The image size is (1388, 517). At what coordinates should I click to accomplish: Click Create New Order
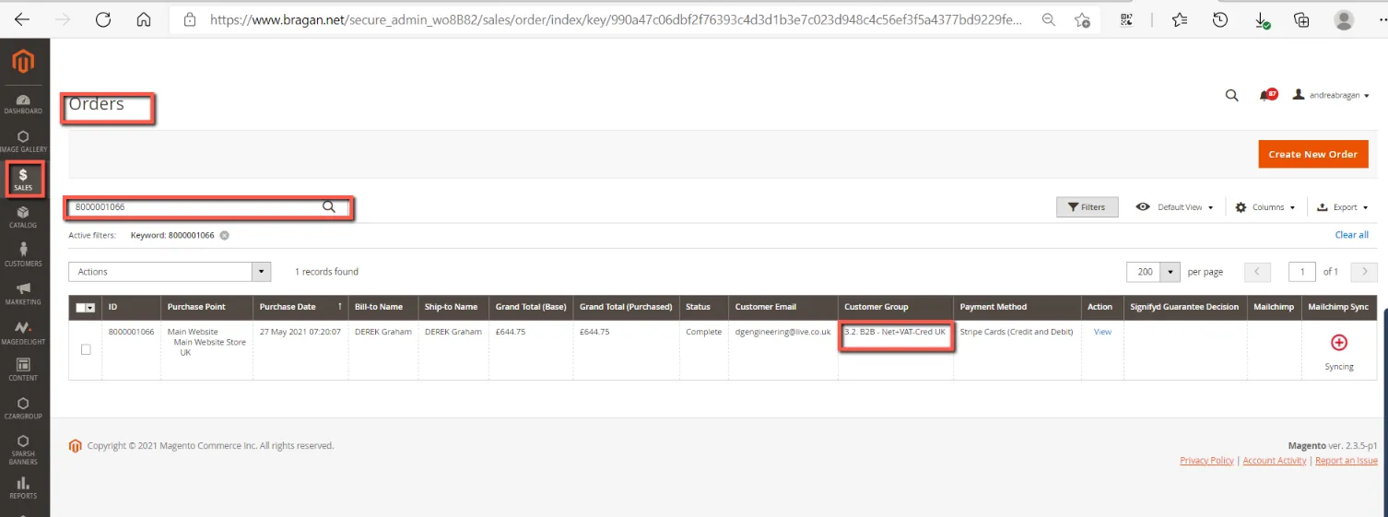click(x=1313, y=154)
